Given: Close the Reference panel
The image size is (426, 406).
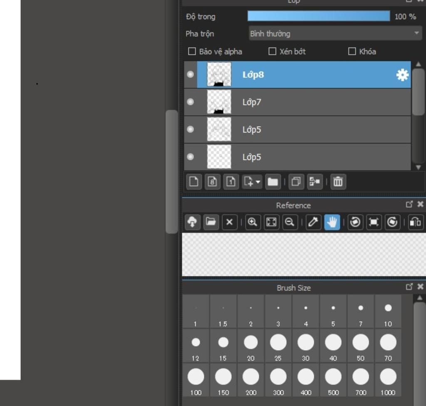Looking at the screenshot, I should [420, 204].
